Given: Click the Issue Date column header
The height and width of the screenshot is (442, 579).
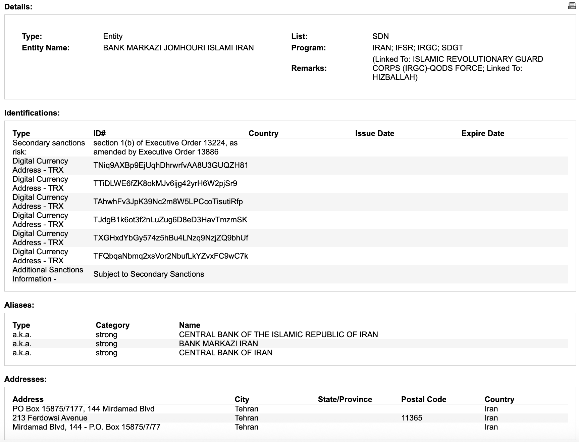Looking at the screenshot, I should pos(375,133).
